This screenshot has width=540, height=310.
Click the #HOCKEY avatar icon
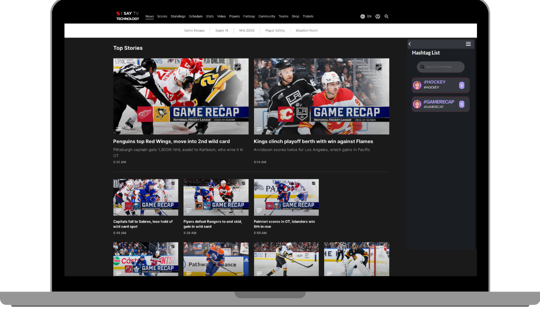[x=417, y=85]
